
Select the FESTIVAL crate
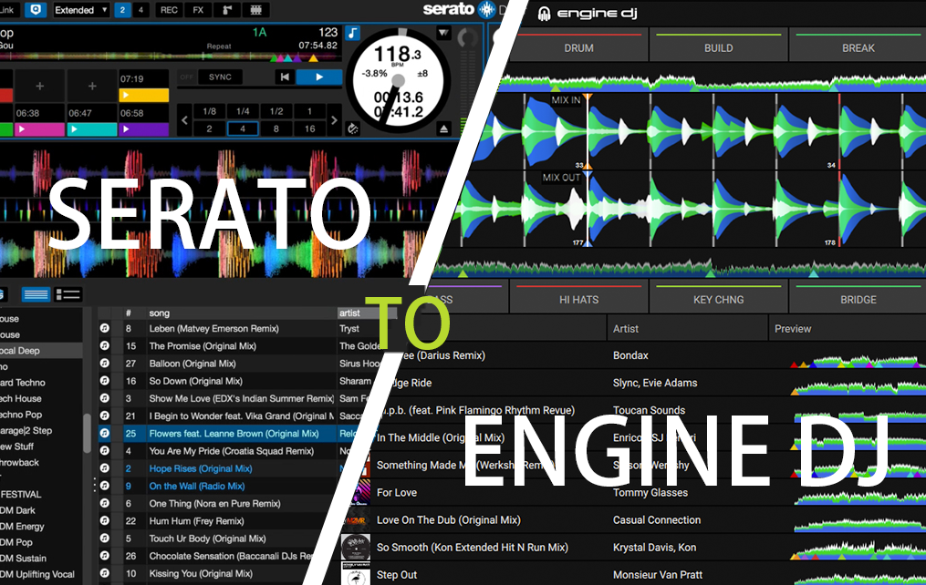[21, 494]
